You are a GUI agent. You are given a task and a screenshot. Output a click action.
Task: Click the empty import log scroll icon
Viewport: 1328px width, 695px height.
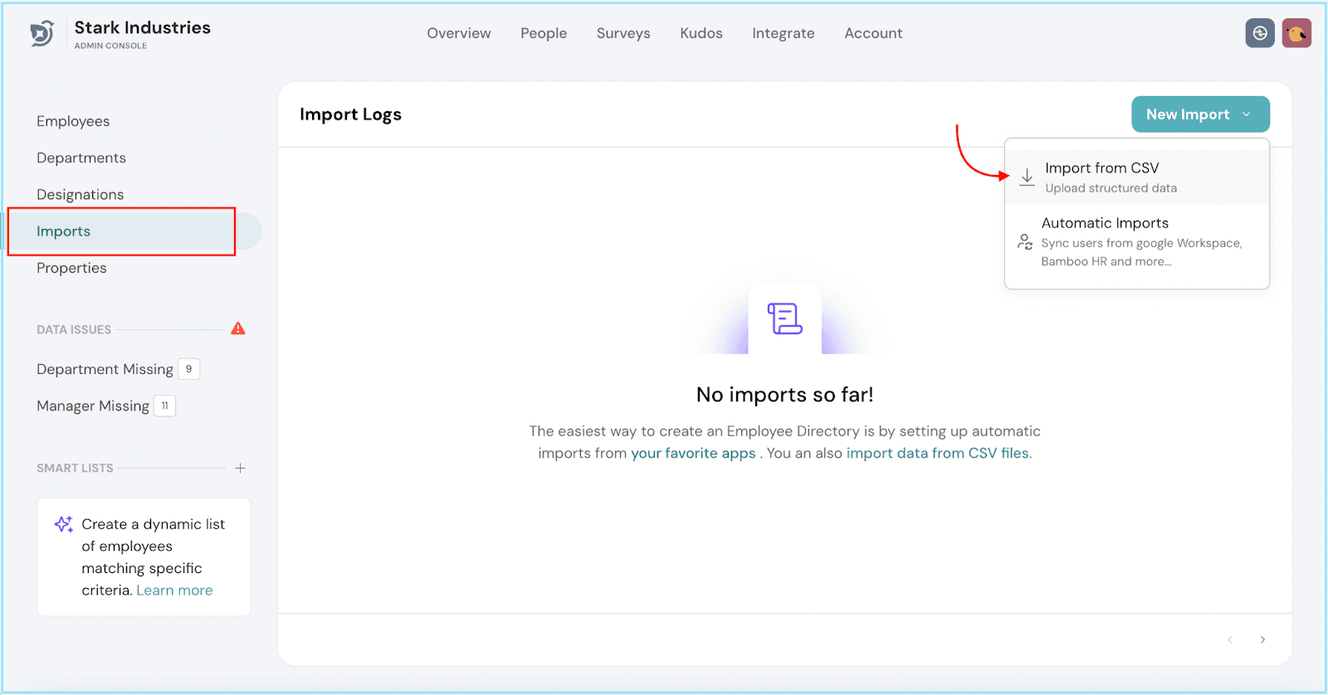(x=784, y=318)
